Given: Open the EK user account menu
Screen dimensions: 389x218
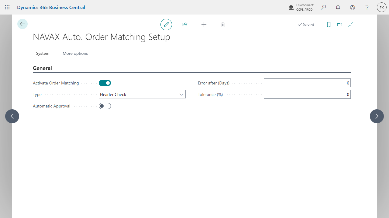Looking at the screenshot, I should click(x=382, y=7).
